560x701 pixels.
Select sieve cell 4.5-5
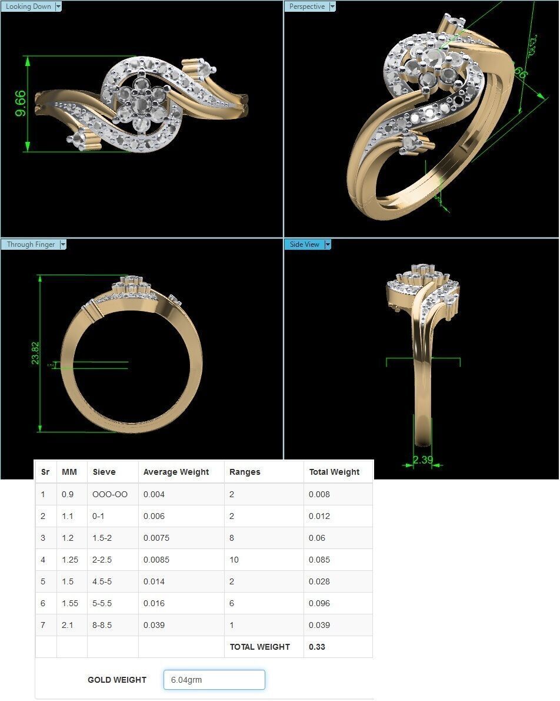102,581
